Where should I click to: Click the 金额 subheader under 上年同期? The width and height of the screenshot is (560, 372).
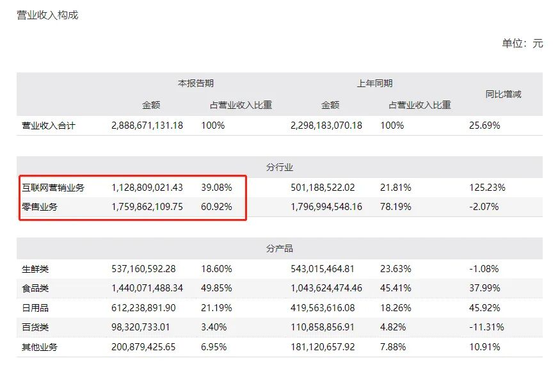330,105
